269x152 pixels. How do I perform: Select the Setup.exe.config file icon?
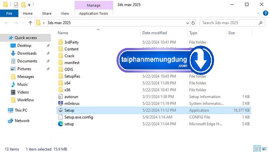pyautogui.click(x=60, y=117)
